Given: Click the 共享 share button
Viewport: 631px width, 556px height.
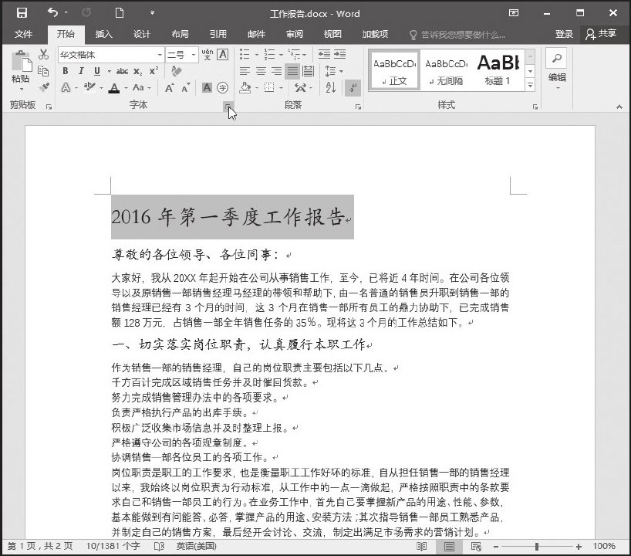Looking at the screenshot, I should click(x=602, y=34).
